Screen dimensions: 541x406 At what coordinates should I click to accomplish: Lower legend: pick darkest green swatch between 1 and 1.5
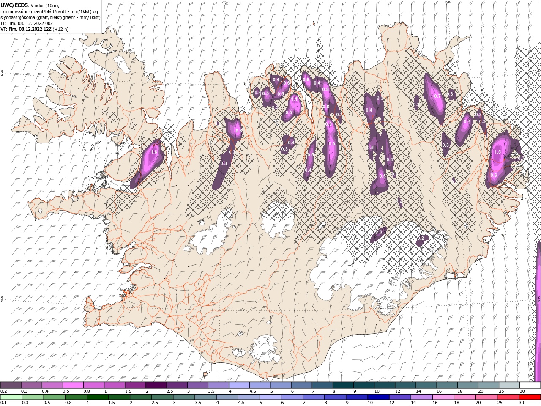click(98, 397)
